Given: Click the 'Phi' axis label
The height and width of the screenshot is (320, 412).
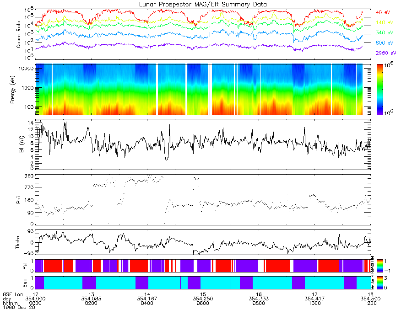Looking at the screenshot, I should pos(18,200).
